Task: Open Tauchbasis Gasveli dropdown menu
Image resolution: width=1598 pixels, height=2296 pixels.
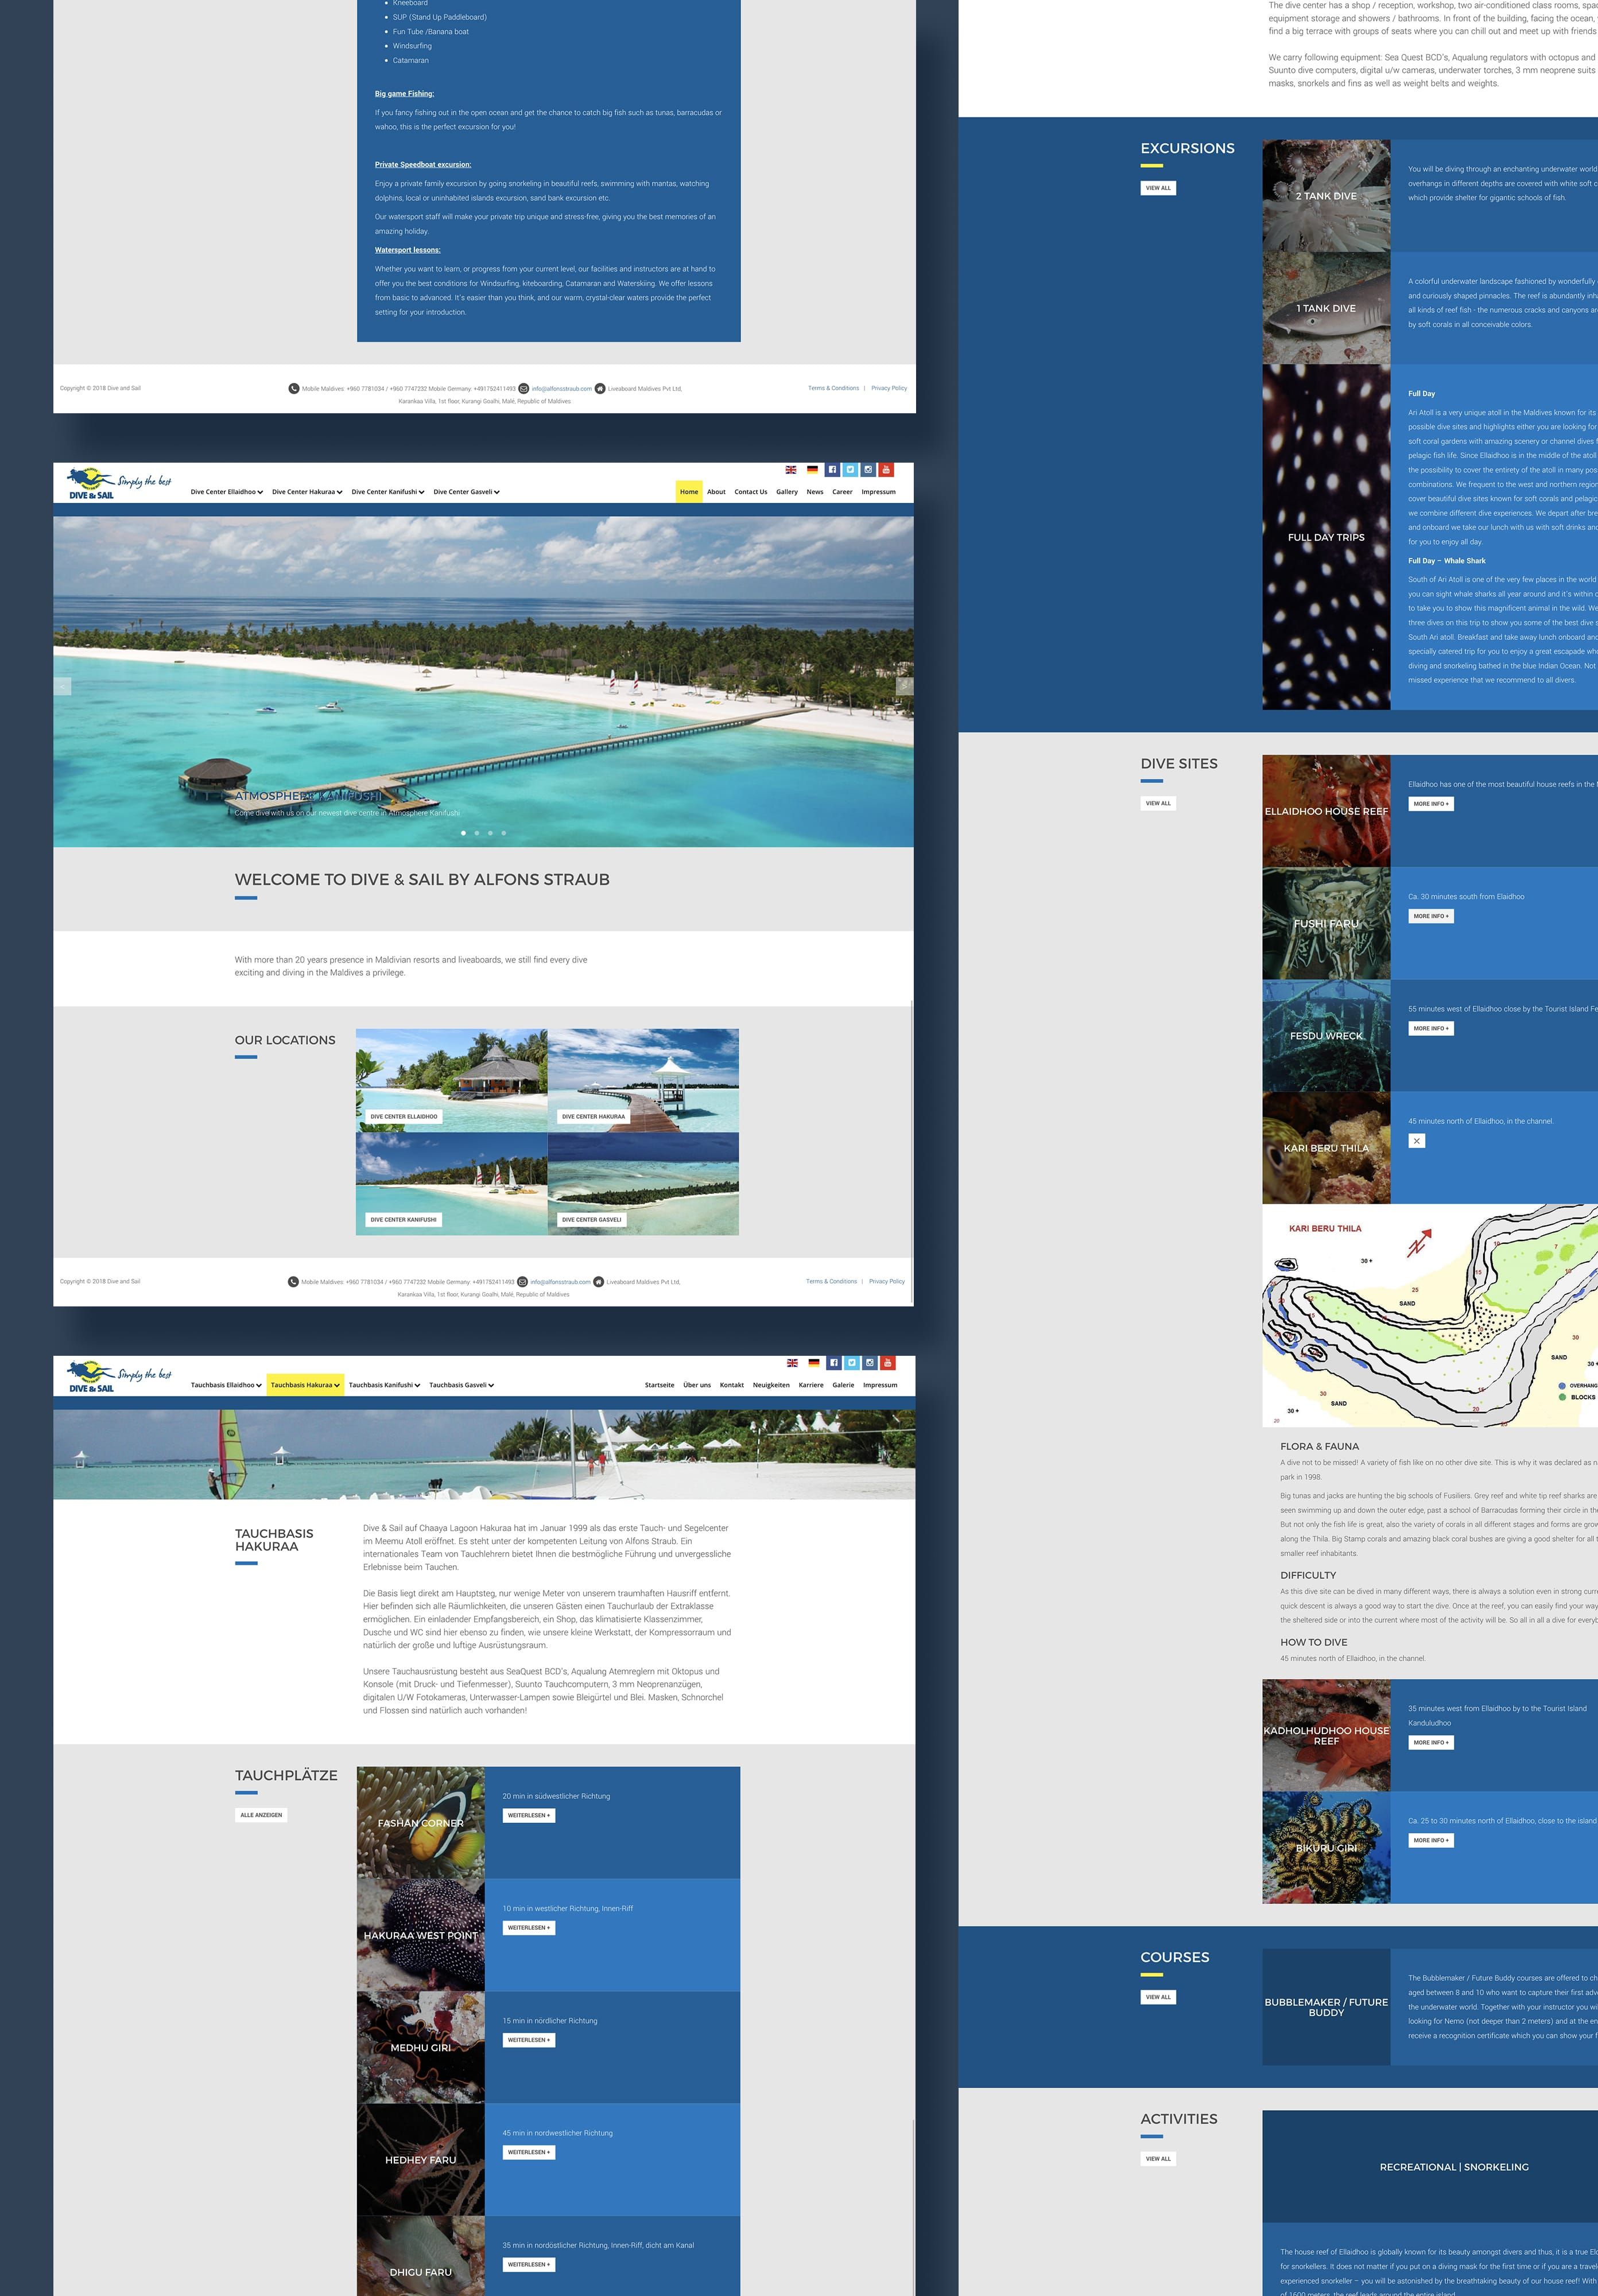Action: (461, 1385)
